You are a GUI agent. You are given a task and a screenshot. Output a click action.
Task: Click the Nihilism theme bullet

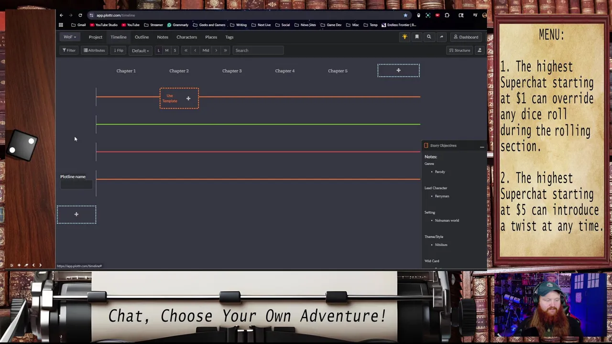tap(441, 245)
